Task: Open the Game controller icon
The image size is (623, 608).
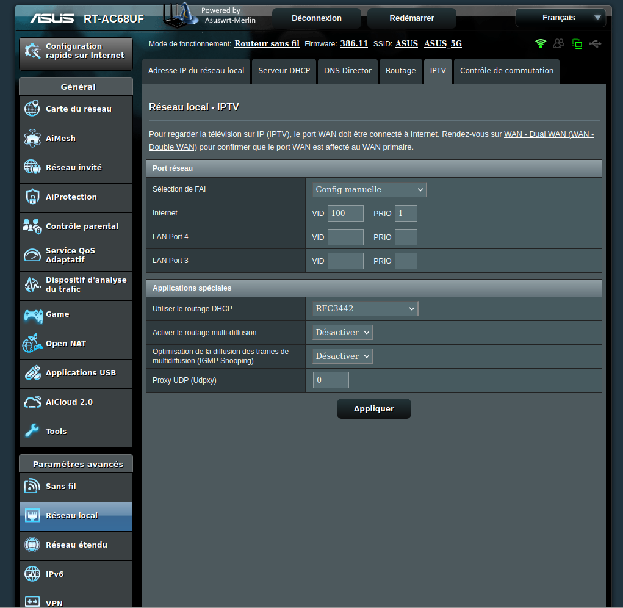Action: [x=32, y=314]
